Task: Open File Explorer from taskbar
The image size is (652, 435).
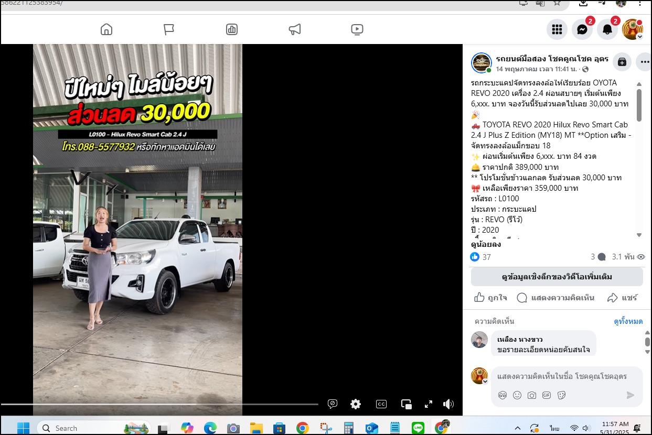Action: pos(256,428)
